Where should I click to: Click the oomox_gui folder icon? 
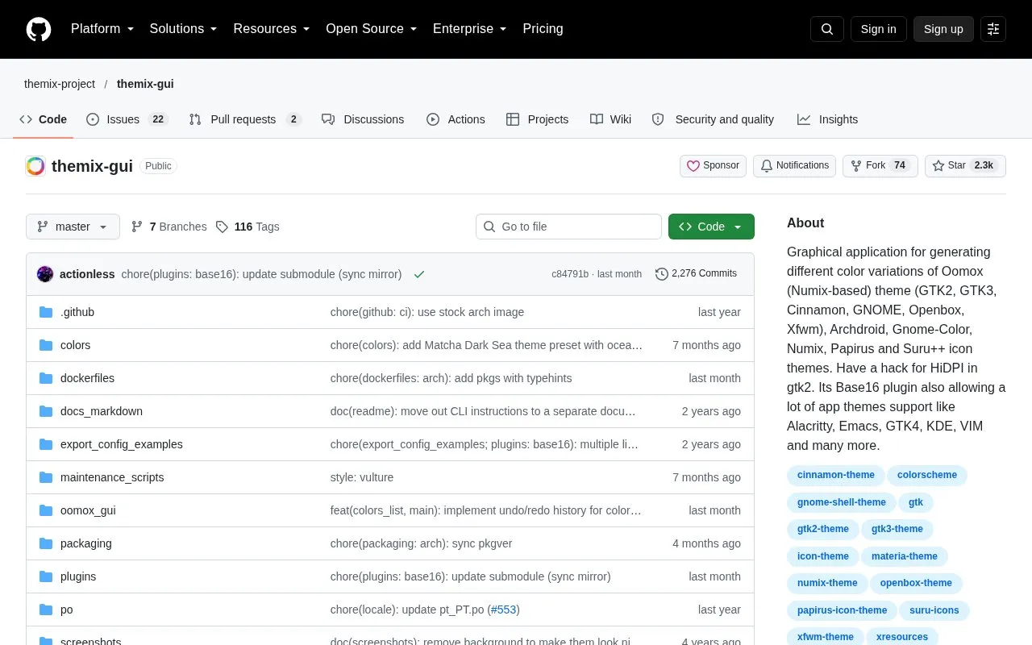pyautogui.click(x=46, y=510)
